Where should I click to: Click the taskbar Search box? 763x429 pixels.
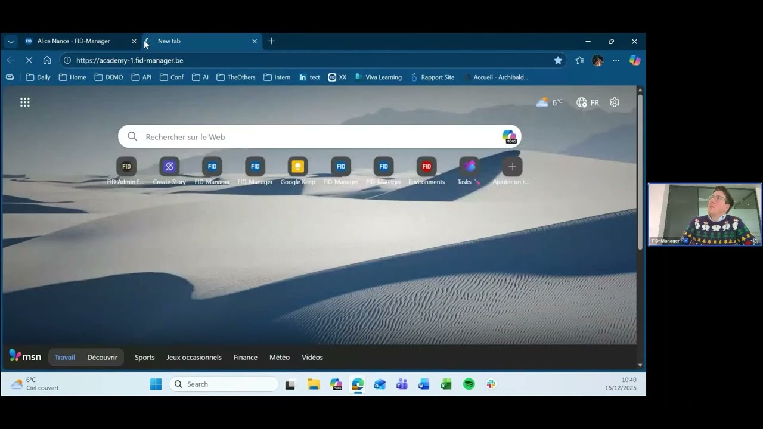tap(224, 384)
